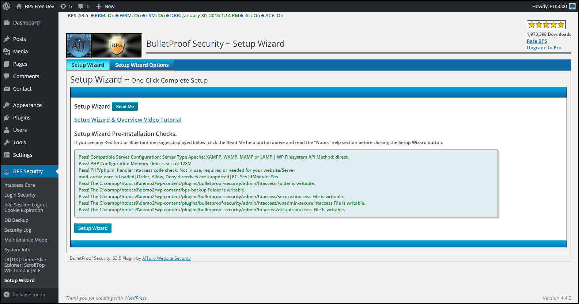
Task: Open Security Log submenu
Action: [18, 230]
